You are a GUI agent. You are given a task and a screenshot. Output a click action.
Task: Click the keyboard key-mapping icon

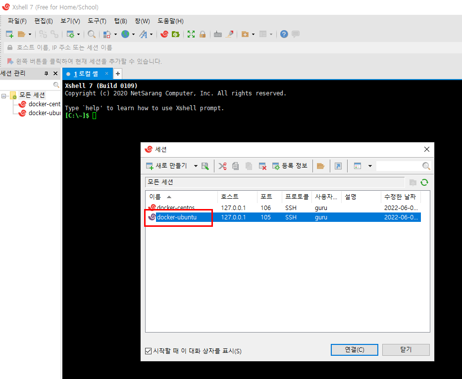pyautogui.click(x=218, y=34)
